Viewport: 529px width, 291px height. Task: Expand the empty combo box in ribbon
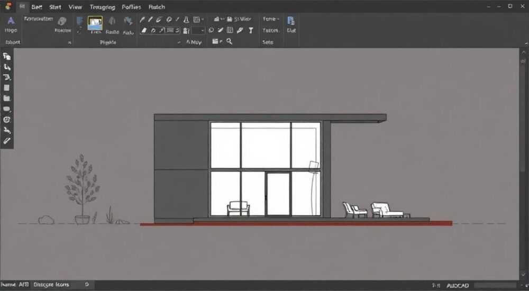[198, 31]
